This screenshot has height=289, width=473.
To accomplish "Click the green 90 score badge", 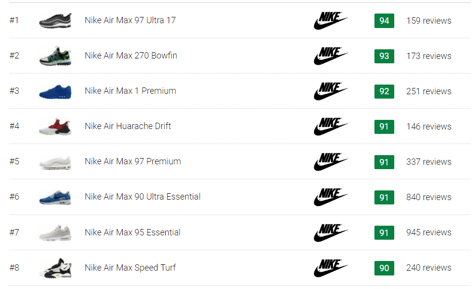I will (x=384, y=268).
